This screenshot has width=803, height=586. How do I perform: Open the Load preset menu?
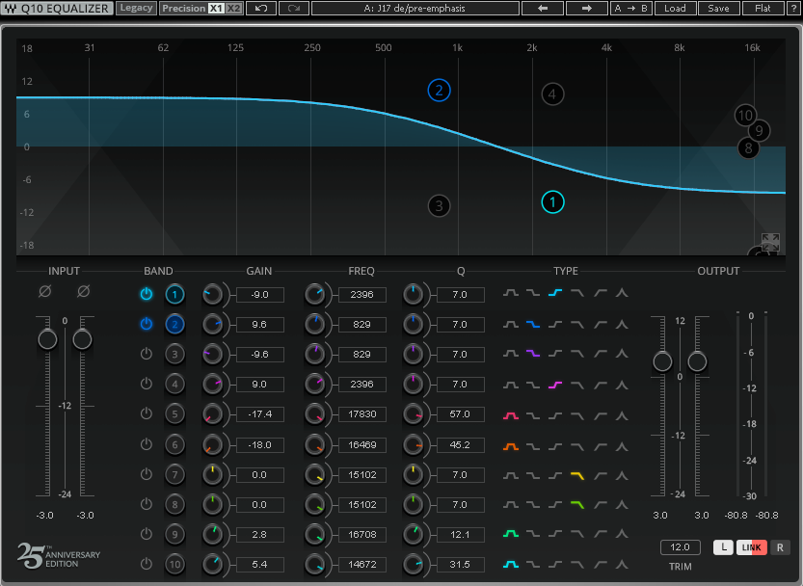[x=675, y=9]
